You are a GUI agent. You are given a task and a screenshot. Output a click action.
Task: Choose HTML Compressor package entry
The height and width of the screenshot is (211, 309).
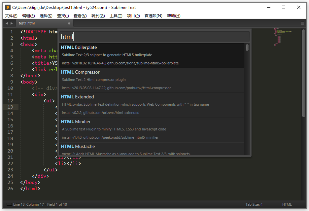pos(152,81)
